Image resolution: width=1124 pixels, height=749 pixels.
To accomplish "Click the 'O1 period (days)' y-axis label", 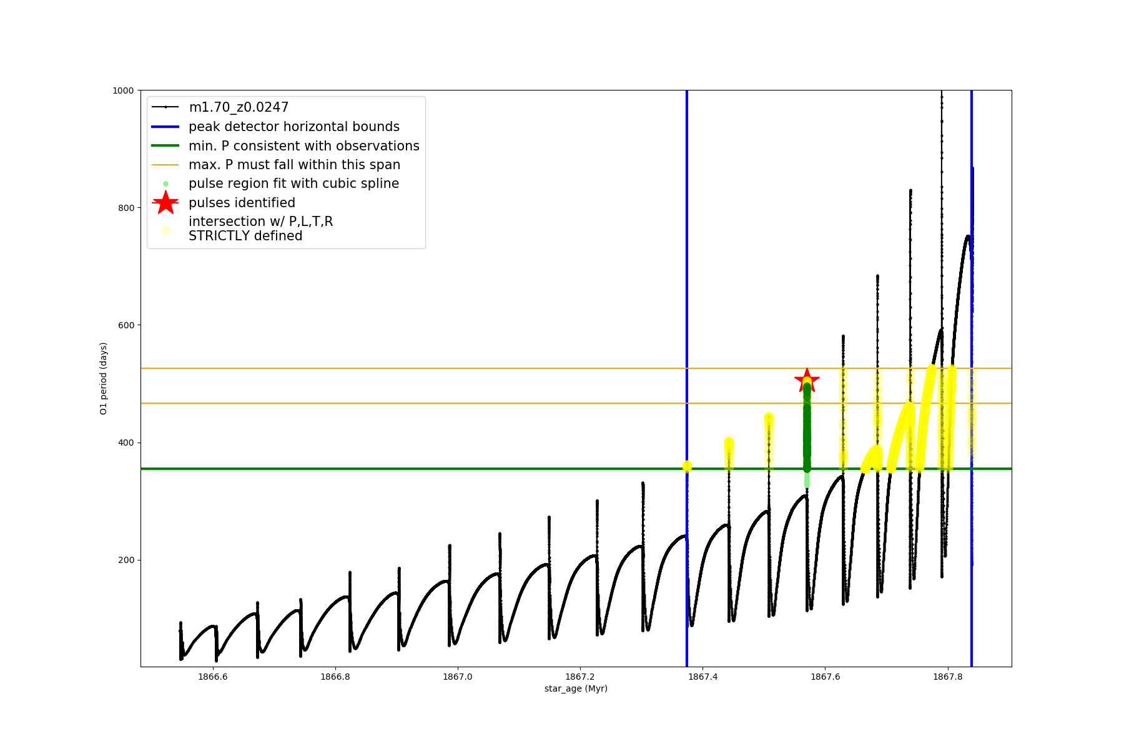I will tap(104, 378).
